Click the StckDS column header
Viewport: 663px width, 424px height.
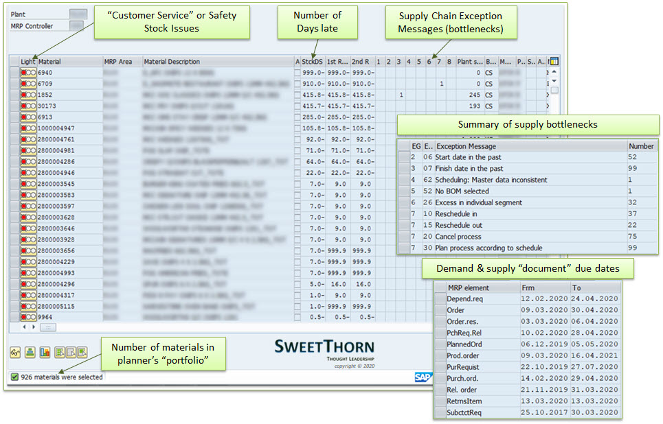tap(312, 61)
